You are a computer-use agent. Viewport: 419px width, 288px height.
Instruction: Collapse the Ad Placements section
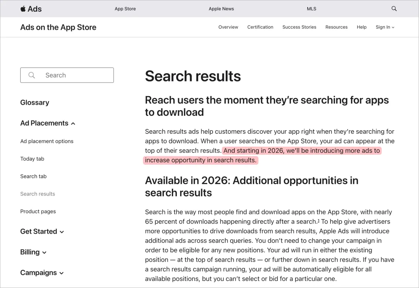click(x=48, y=123)
